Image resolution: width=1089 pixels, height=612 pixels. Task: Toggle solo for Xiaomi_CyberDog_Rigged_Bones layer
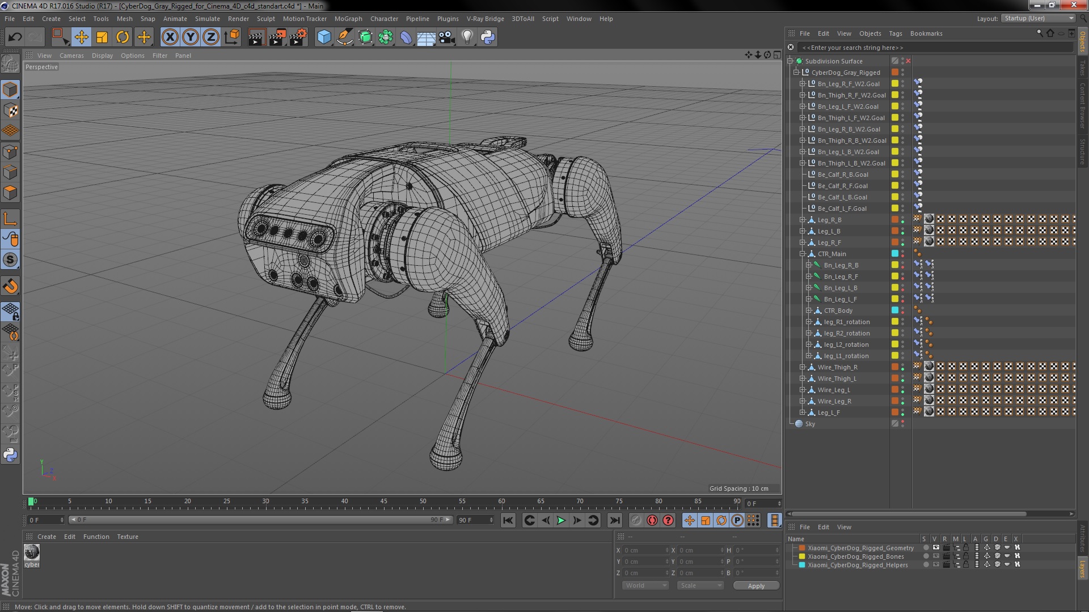coord(926,556)
